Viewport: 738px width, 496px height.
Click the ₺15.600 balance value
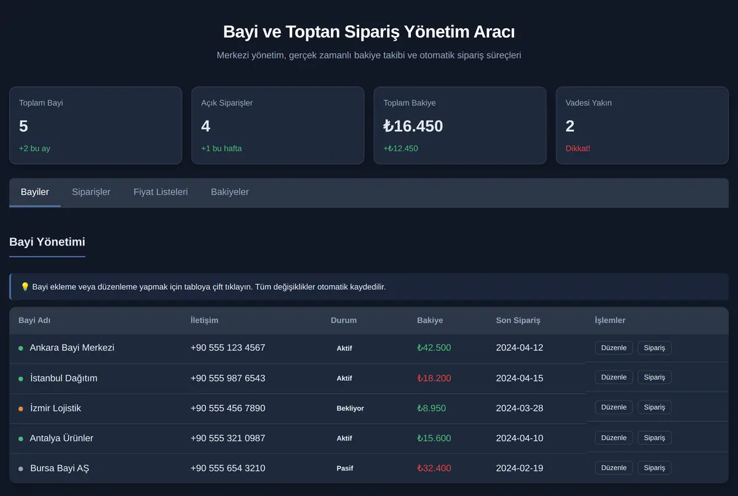pos(434,438)
